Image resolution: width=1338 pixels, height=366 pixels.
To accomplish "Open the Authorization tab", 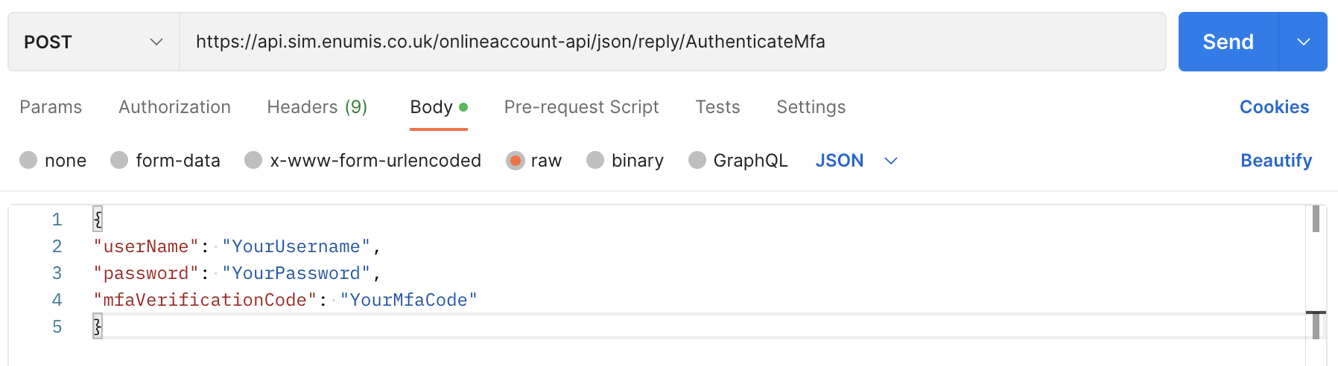I will (x=174, y=107).
